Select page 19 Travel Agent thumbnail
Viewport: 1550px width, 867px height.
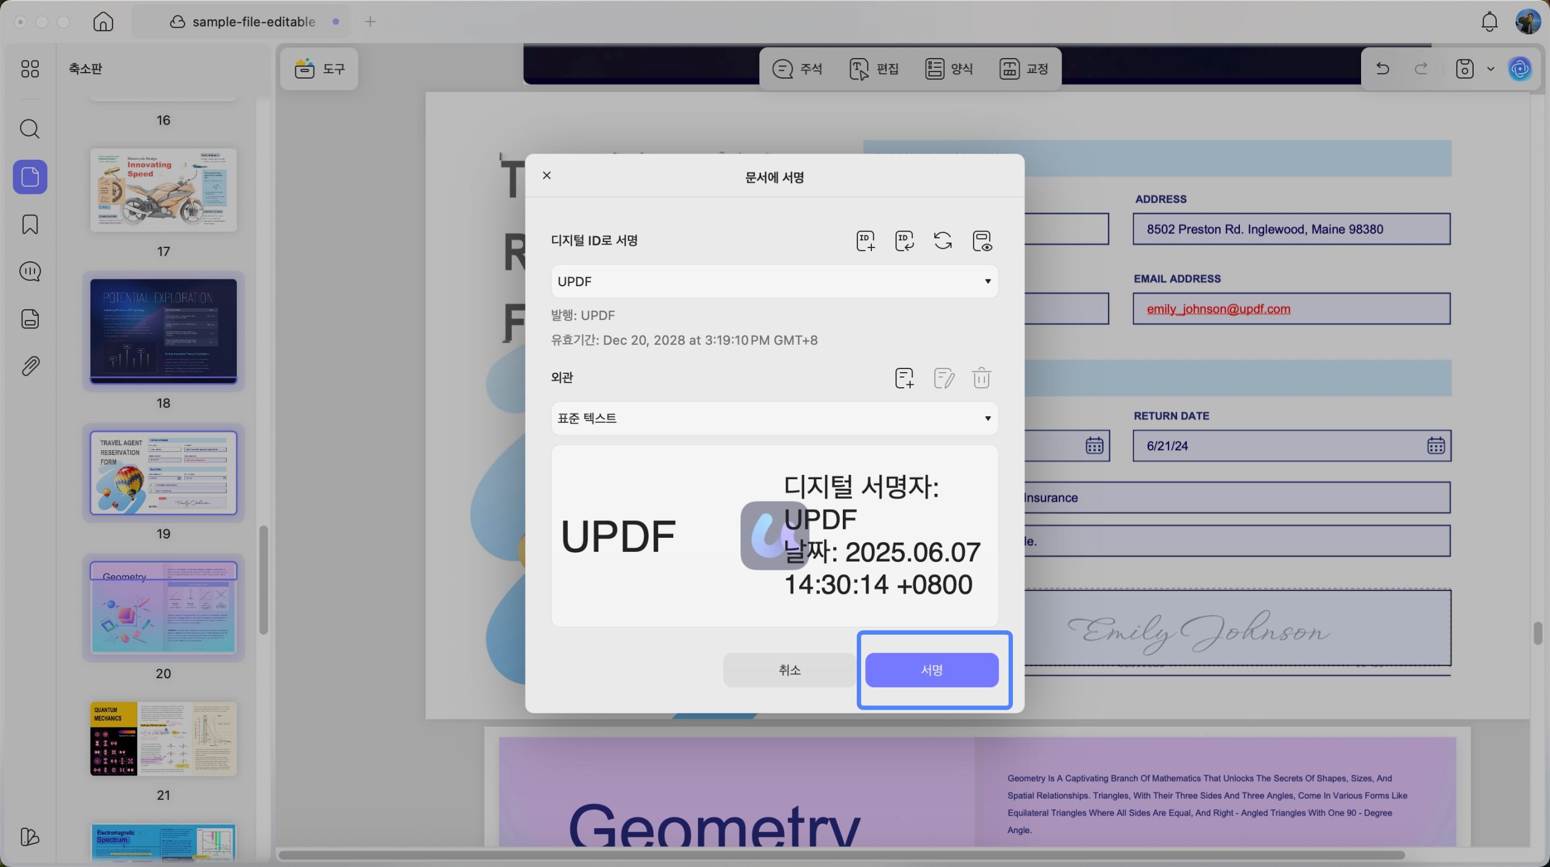tap(163, 473)
